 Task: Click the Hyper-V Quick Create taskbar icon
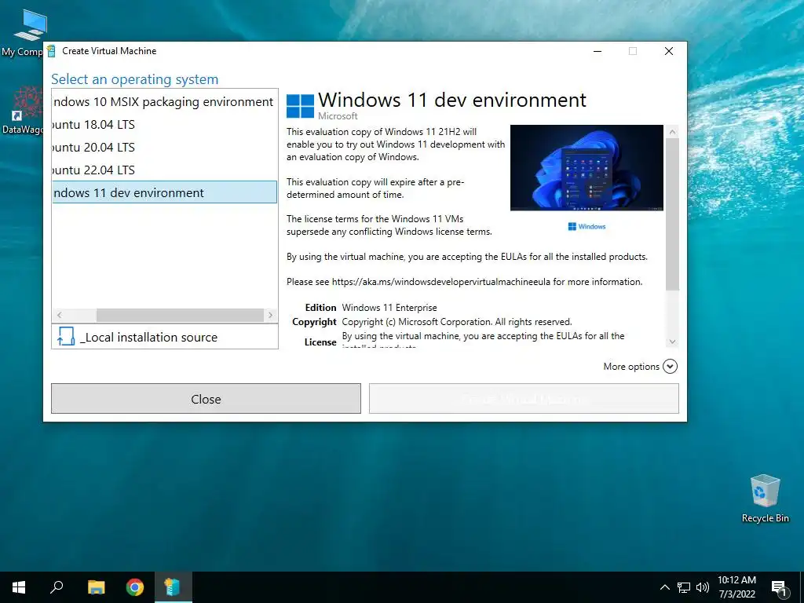click(x=173, y=587)
